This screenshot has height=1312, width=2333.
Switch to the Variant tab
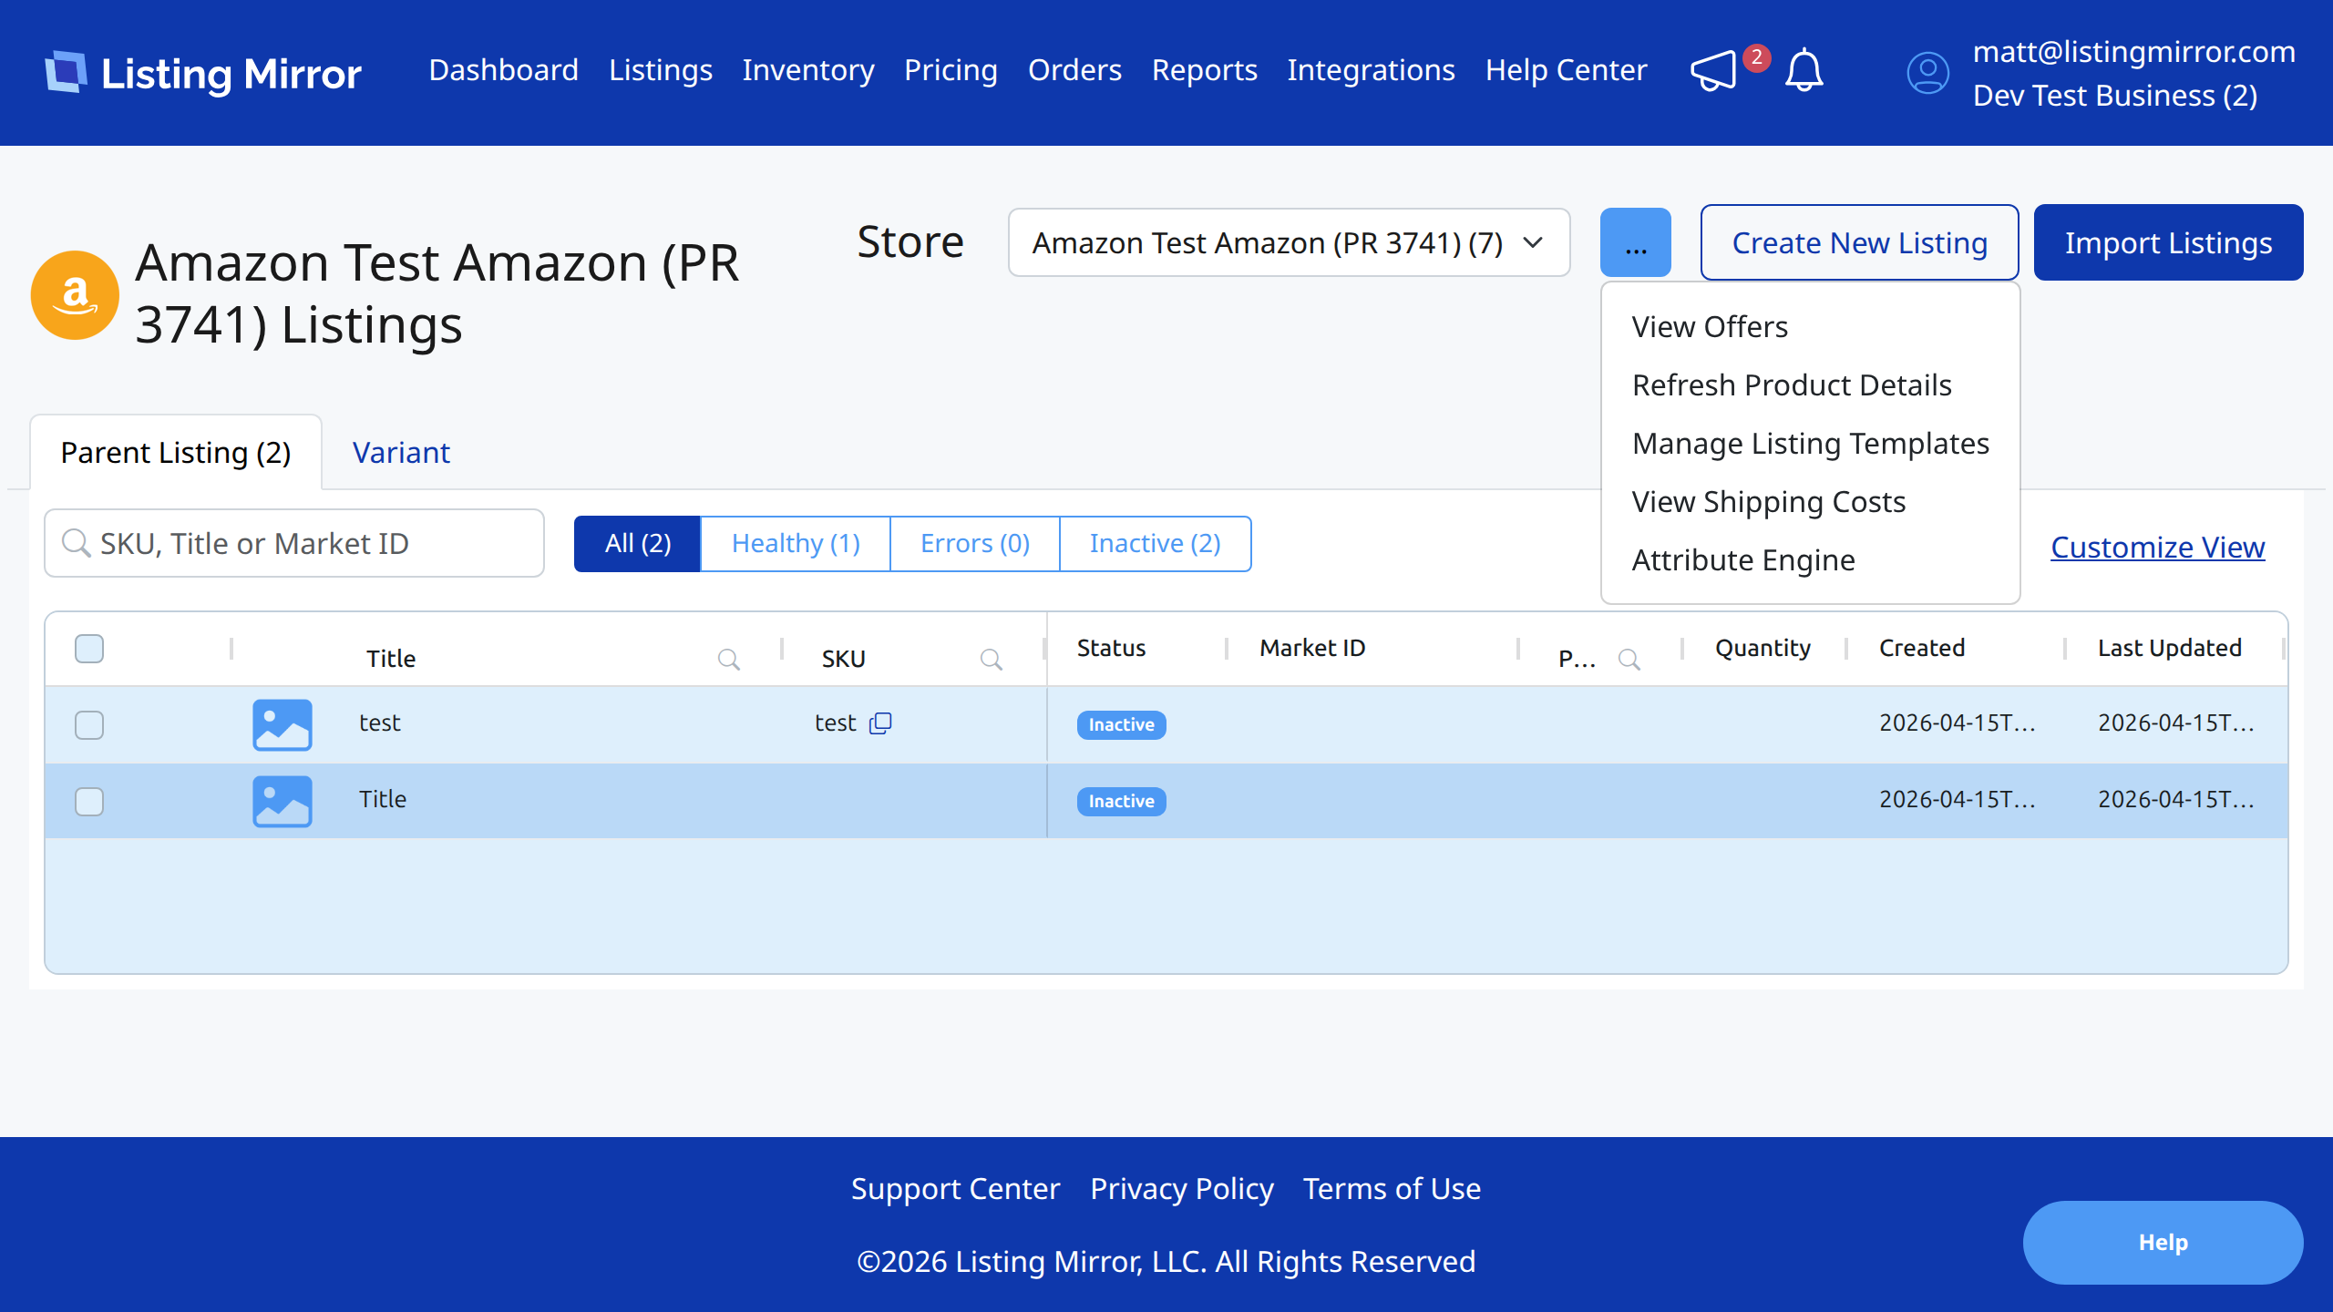401,453
